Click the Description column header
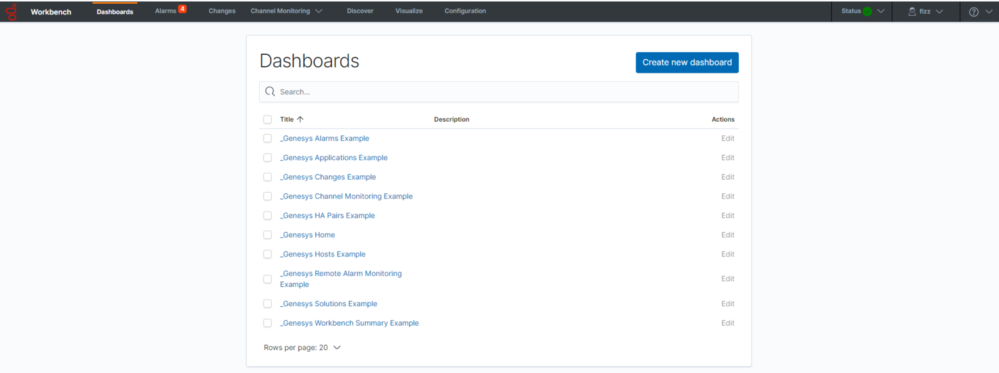The width and height of the screenshot is (999, 373). [x=451, y=119]
